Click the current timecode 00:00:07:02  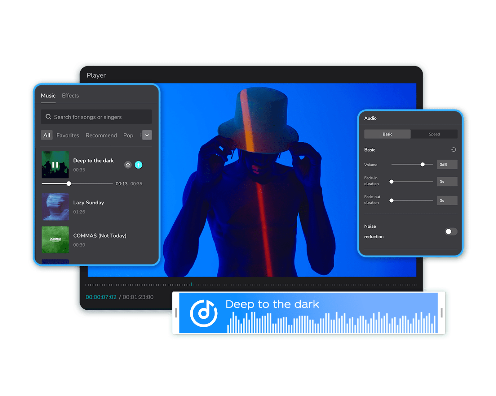pyautogui.click(x=101, y=297)
